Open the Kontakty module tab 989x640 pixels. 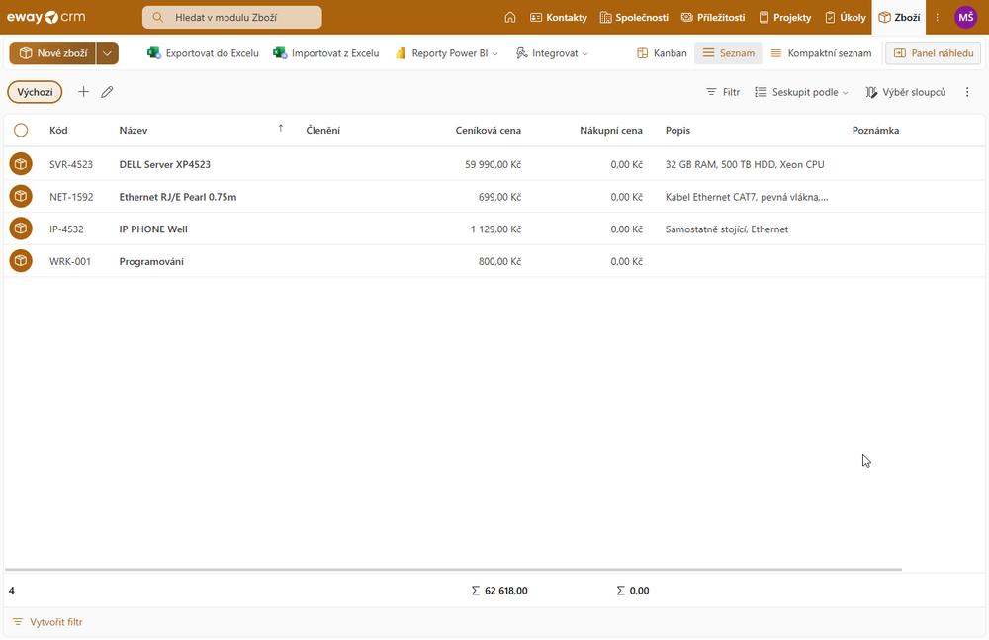[559, 17]
